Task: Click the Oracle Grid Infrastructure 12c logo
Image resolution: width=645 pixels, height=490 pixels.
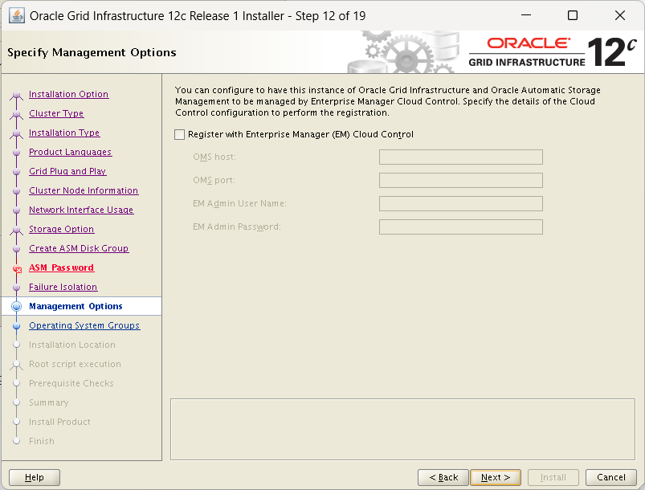Action: point(552,52)
